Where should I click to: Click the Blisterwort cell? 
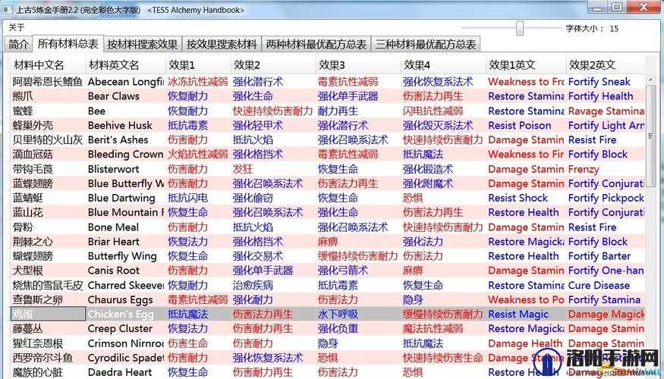pos(114,169)
